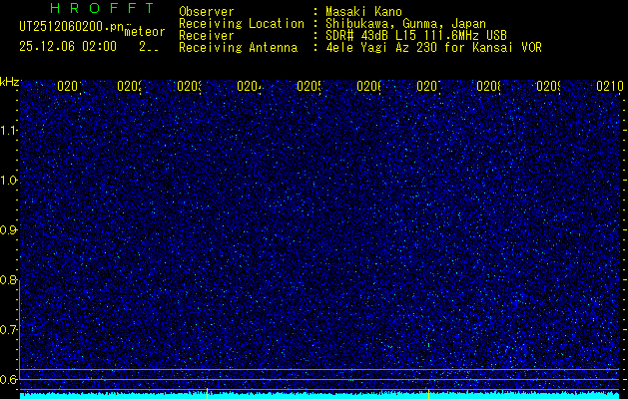628x399 pixels.
Task: Click the 0203 time tick label
Action: [189, 86]
